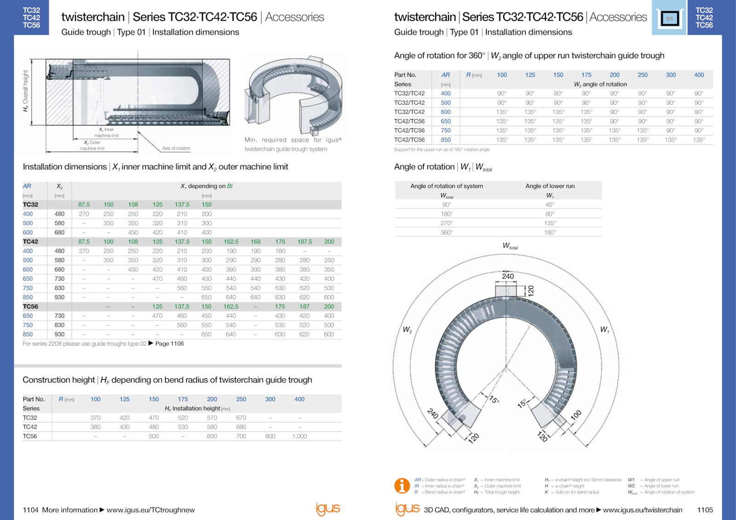Click the Type 01 trough icon in header
Screen dimensions: 736x520
[669, 19]
